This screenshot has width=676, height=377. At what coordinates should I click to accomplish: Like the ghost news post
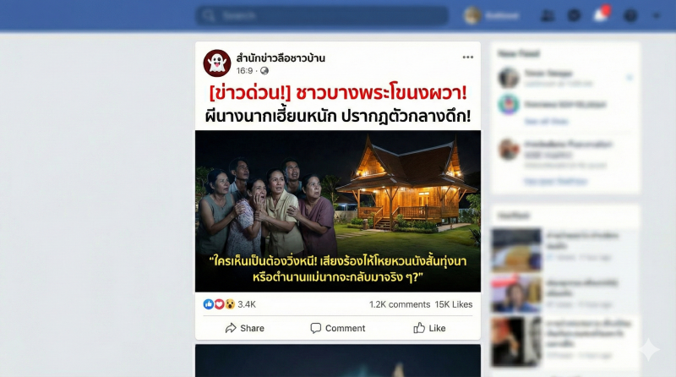429,328
